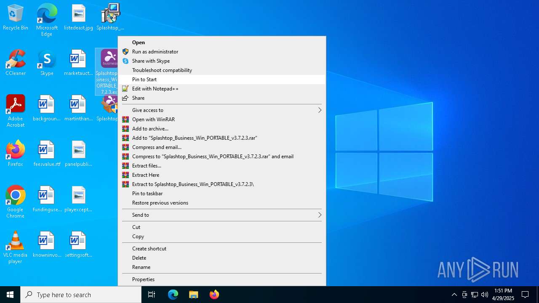Image resolution: width=539 pixels, height=303 pixels.
Task: Choose Run as administrator
Action: click(222, 52)
